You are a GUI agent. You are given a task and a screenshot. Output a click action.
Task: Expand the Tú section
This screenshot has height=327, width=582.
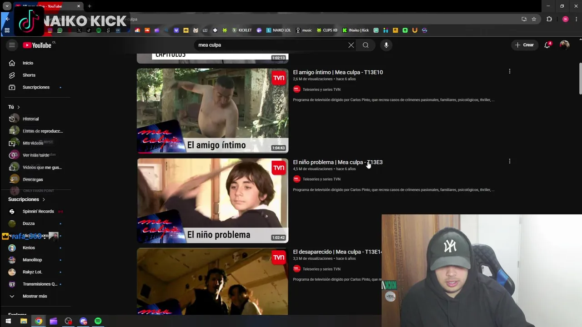pos(14,107)
